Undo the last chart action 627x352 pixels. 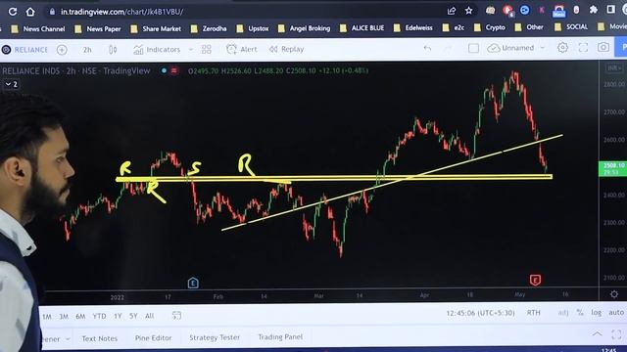pos(427,48)
